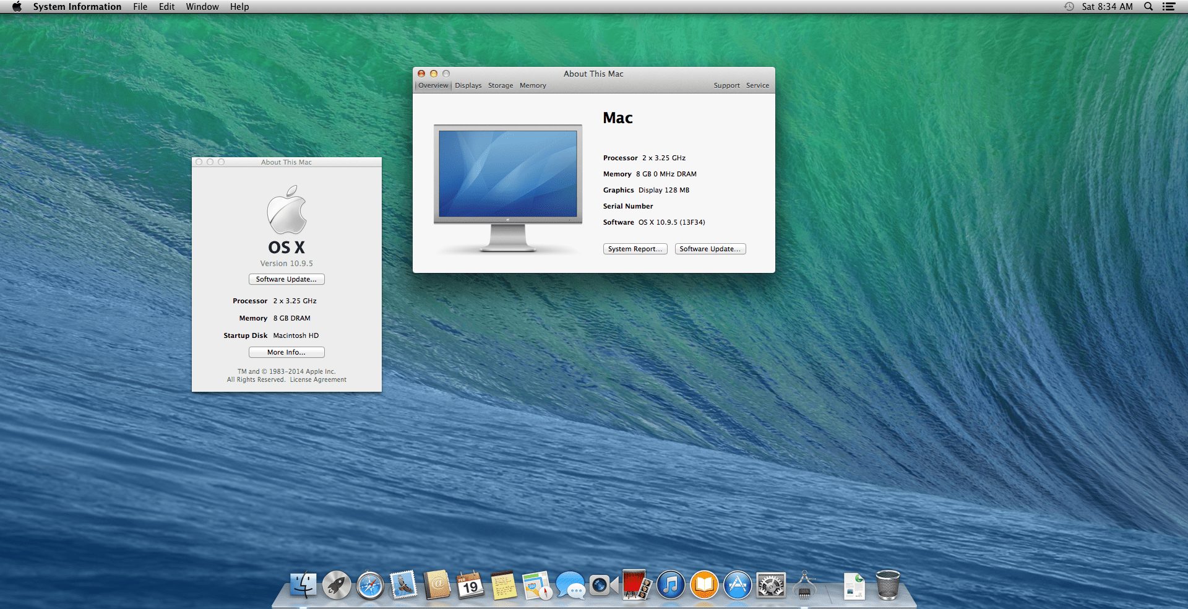Click Time Machine icon in menu bar
The image size is (1188, 609).
click(1069, 7)
